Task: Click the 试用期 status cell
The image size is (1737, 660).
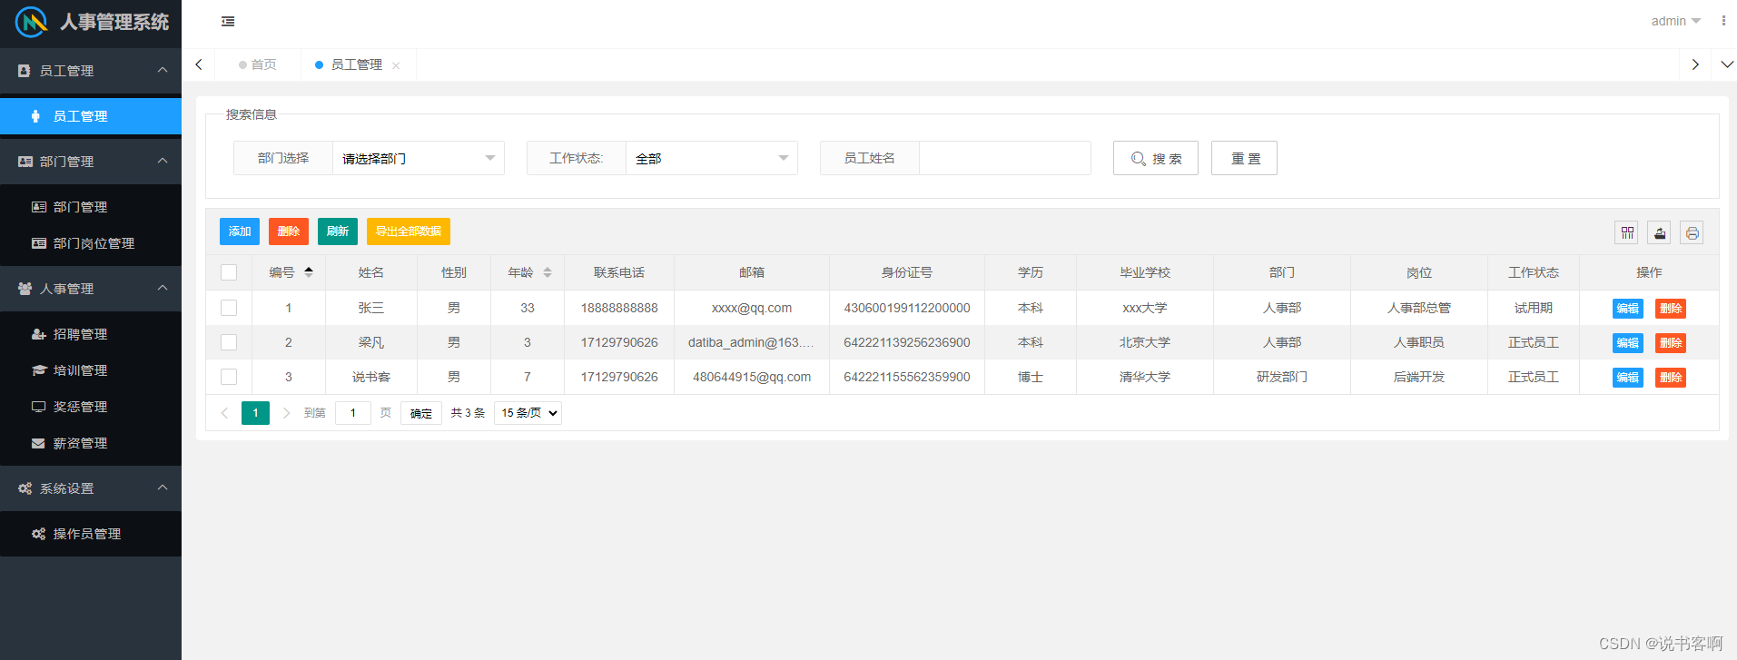Action: pyautogui.click(x=1533, y=308)
